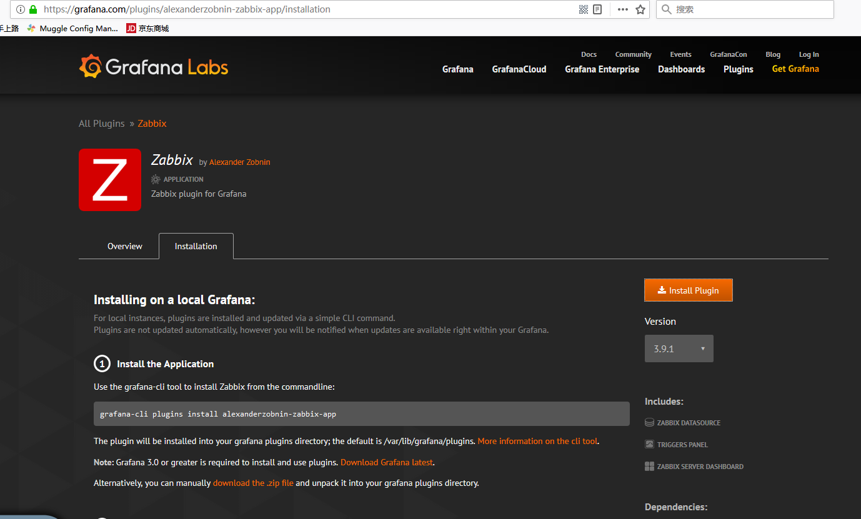Open the Grafana menu item
This screenshot has width=861, height=519.
[458, 69]
